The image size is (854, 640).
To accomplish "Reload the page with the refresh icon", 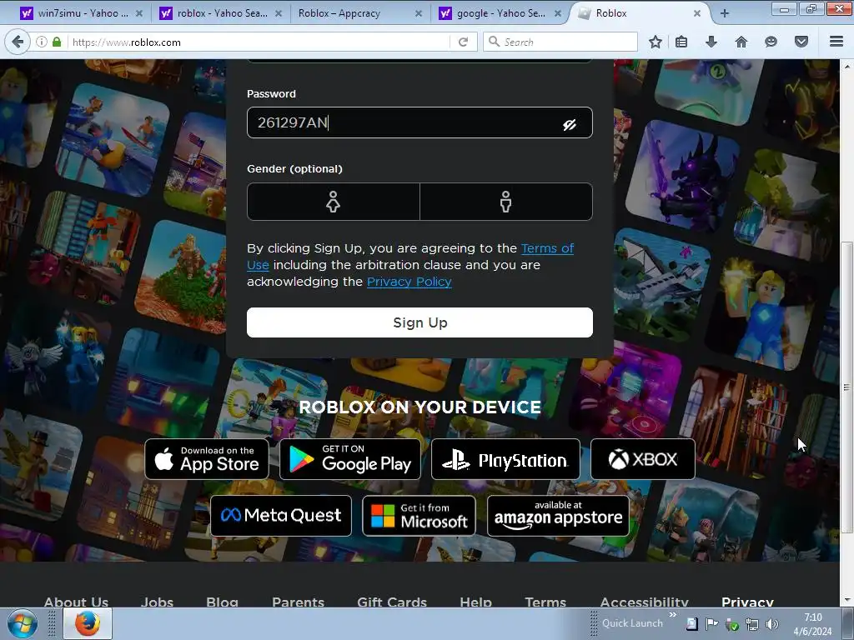I will [x=463, y=42].
